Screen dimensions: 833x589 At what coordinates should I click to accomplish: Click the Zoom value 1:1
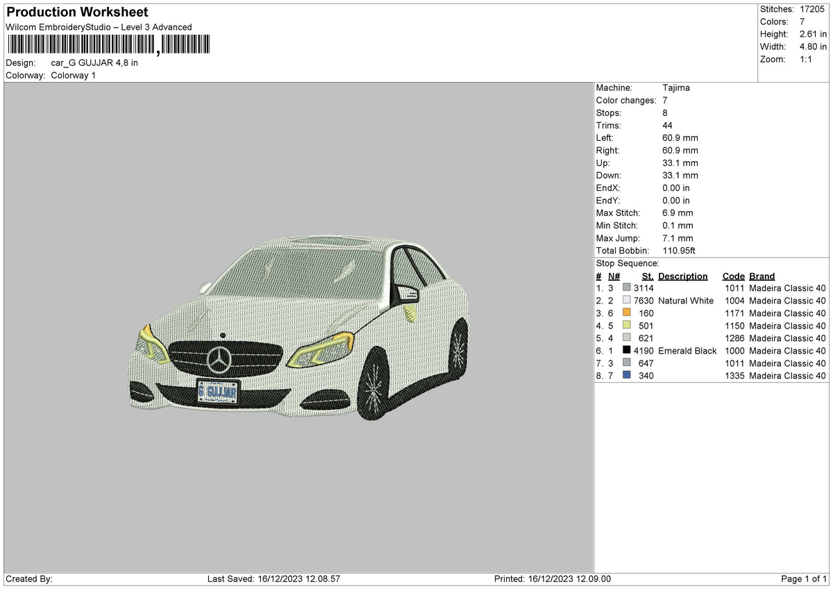coord(807,59)
